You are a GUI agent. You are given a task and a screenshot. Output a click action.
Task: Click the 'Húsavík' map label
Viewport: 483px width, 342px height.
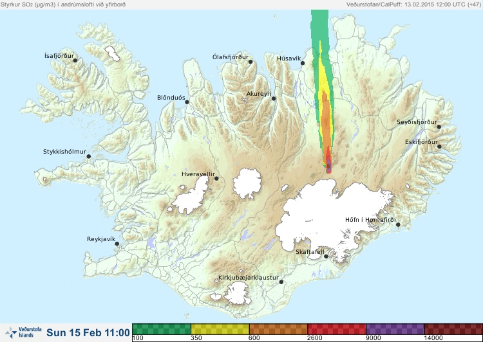(289, 58)
